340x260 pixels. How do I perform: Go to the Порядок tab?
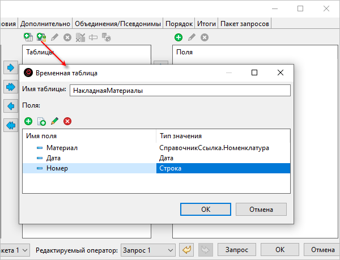coord(179,23)
